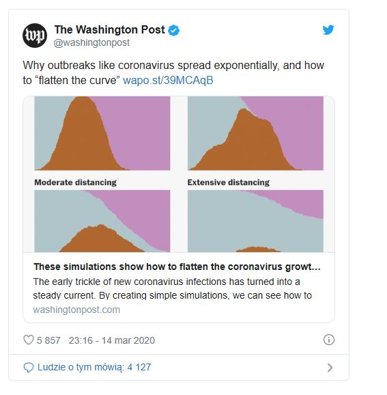Open the Twitter bird logo

328,29
